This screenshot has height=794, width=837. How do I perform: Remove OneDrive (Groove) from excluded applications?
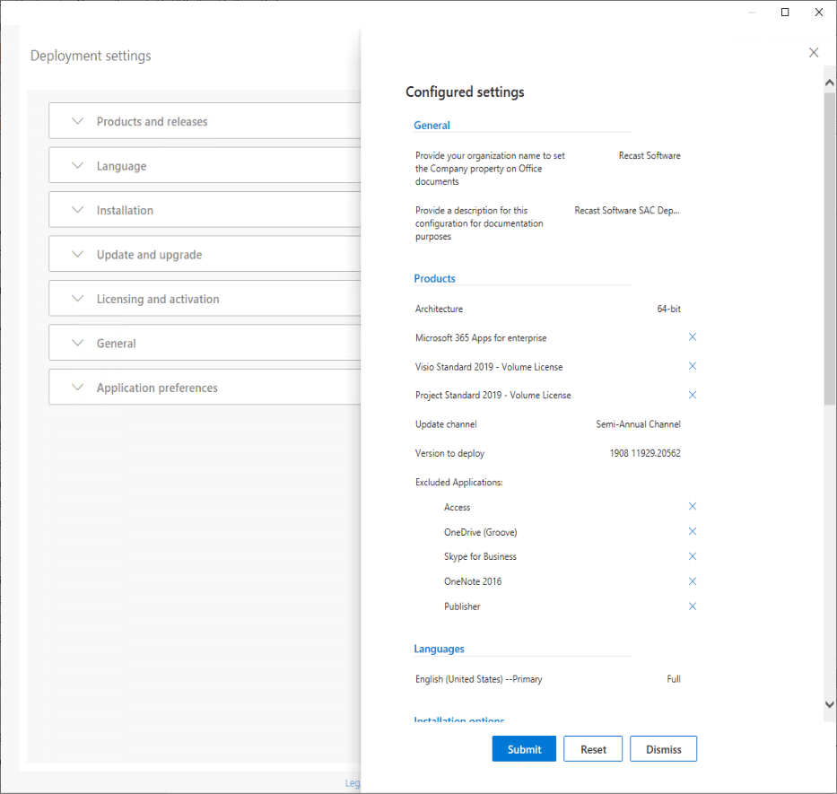(692, 530)
